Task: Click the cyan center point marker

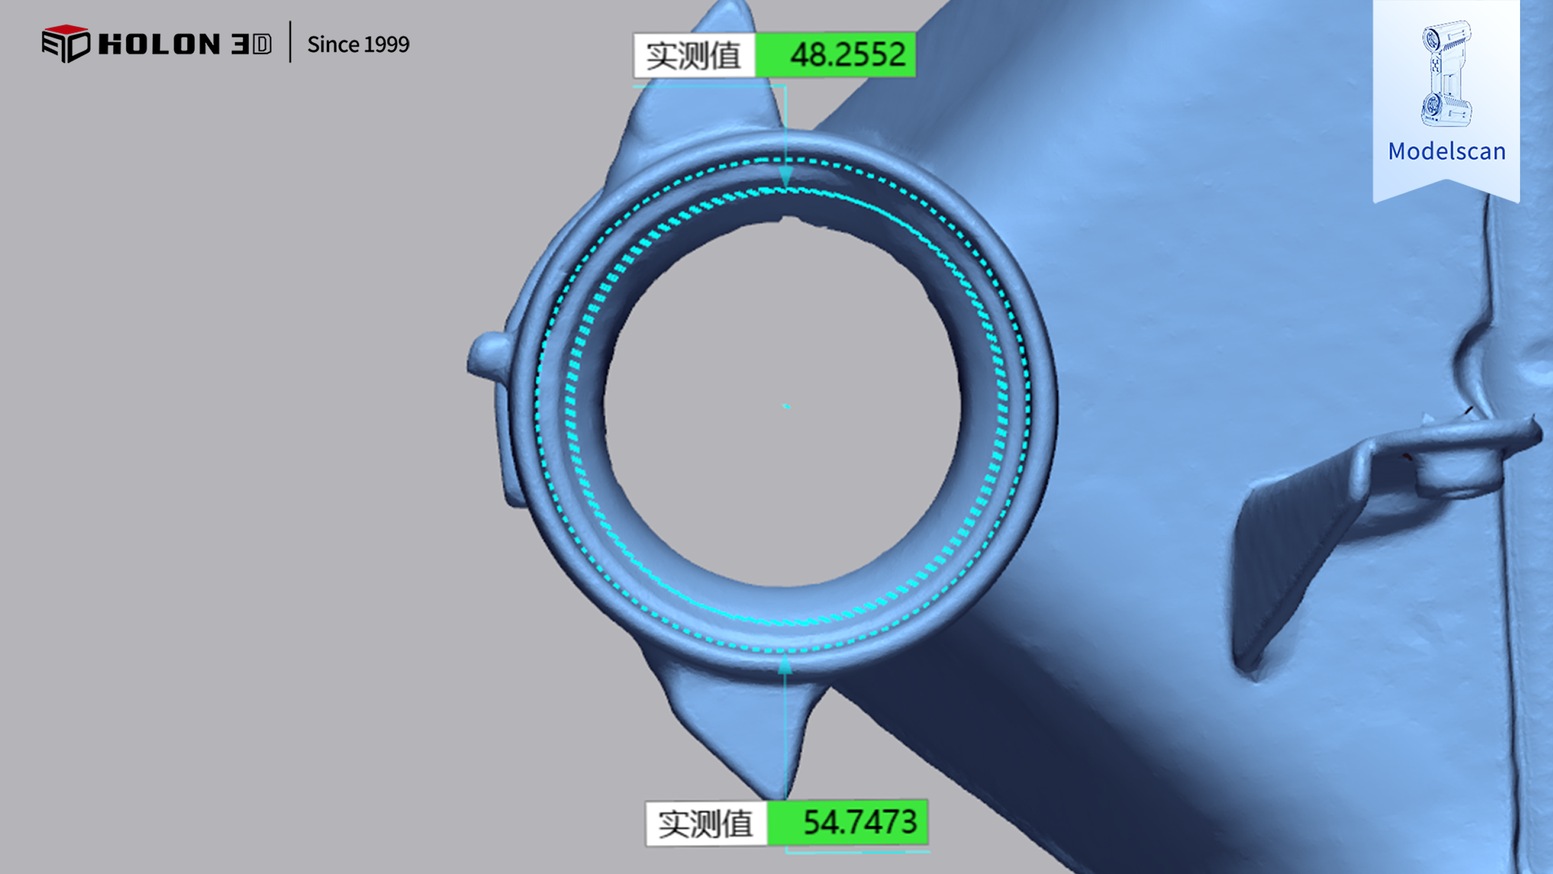Action: coord(786,406)
